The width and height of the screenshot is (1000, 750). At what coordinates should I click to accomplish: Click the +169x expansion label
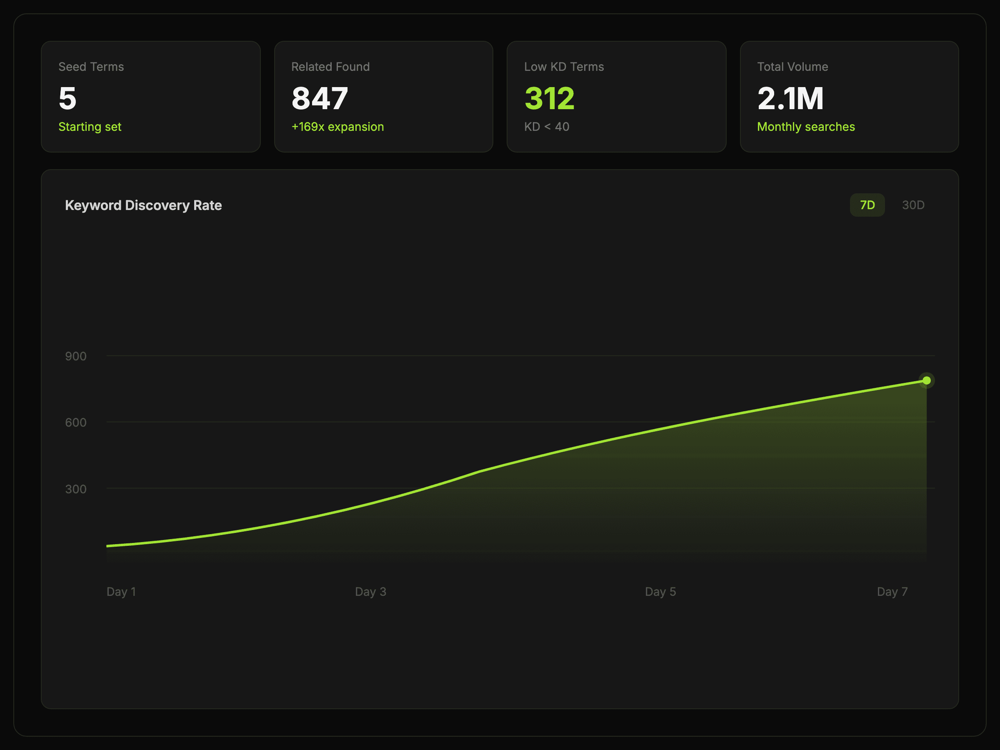(337, 127)
